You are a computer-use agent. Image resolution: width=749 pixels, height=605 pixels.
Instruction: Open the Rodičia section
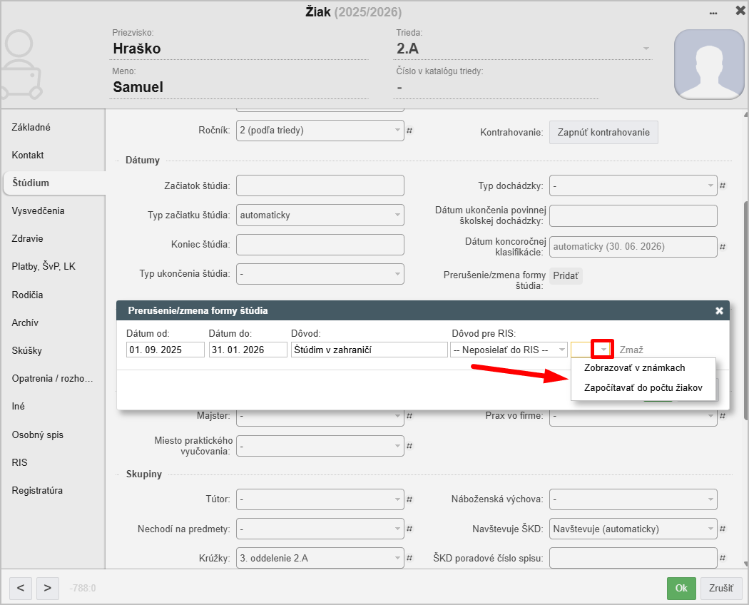(x=27, y=295)
